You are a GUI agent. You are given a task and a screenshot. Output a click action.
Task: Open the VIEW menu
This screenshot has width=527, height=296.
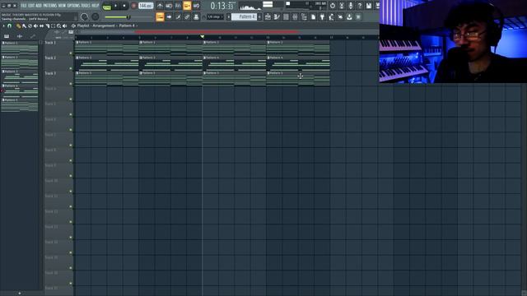pos(63,6)
